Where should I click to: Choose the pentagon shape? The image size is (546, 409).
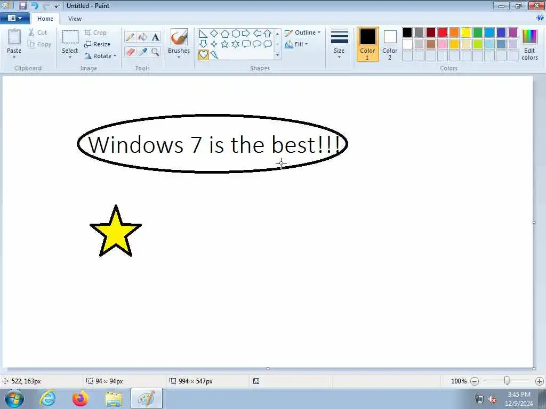pyautogui.click(x=225, y=34)
